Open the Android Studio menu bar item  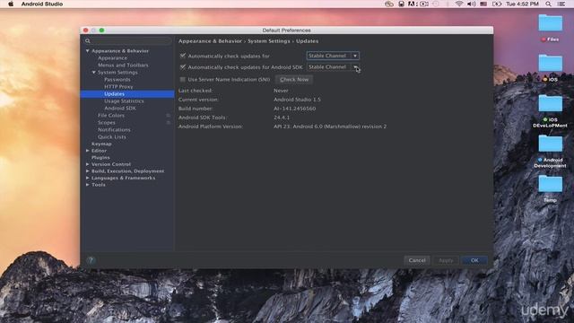(x=42, y=4)
